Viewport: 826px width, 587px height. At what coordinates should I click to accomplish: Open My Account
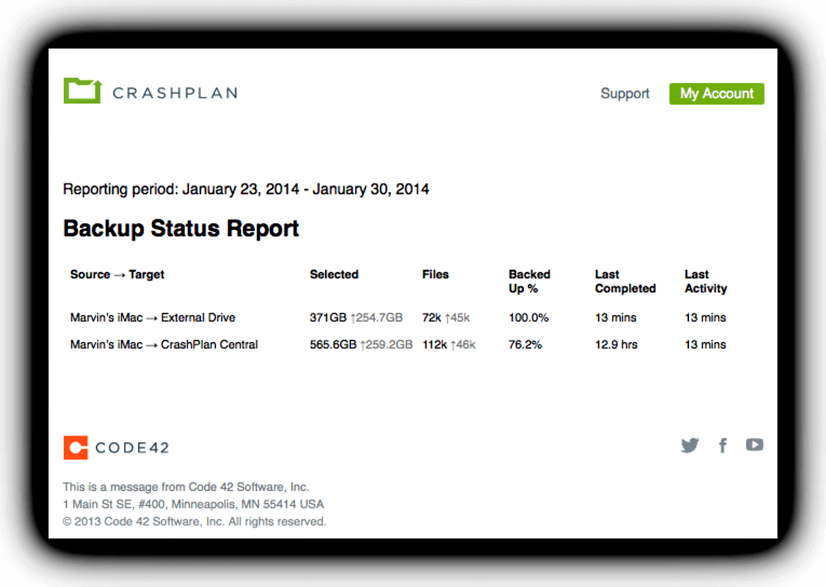click(x=717, y=94)
